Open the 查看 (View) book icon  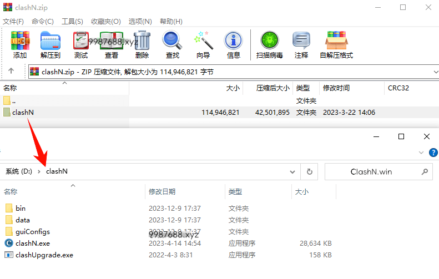pos(112,41)
